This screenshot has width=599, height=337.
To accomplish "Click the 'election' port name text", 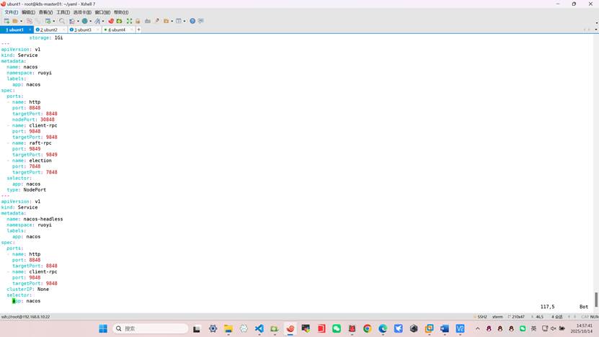I will pyautogui.click(x=40, y=161).
